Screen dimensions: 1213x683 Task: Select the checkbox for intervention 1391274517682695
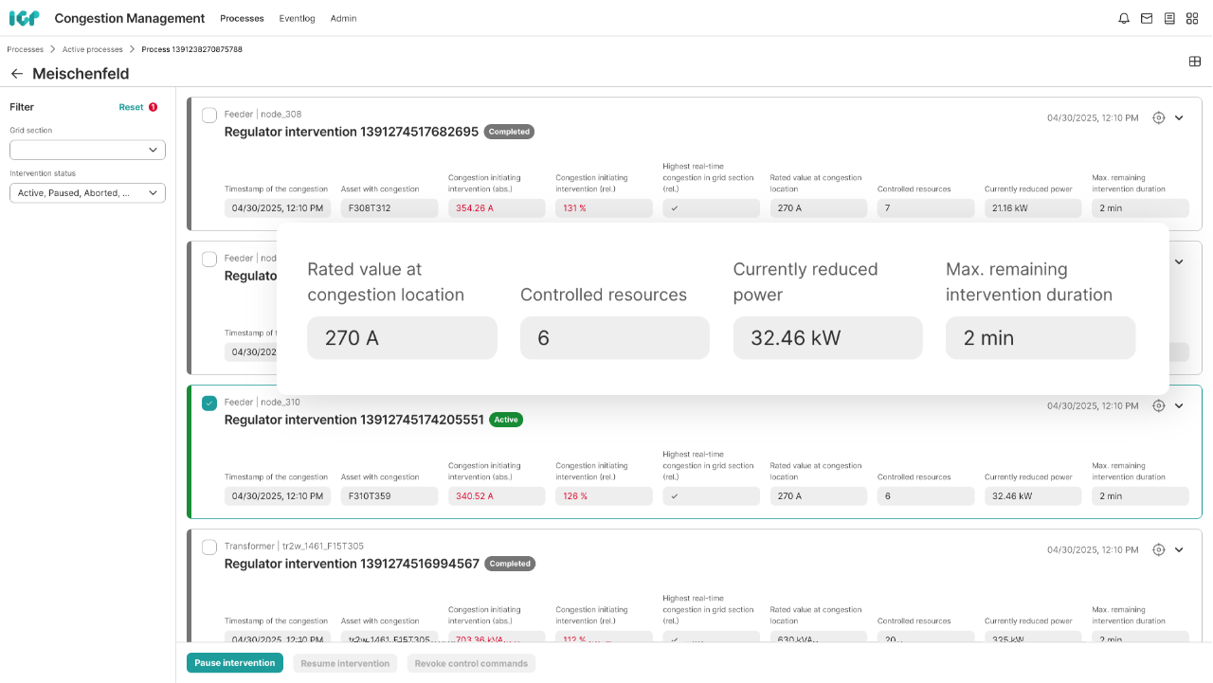(x=208, y=115)
